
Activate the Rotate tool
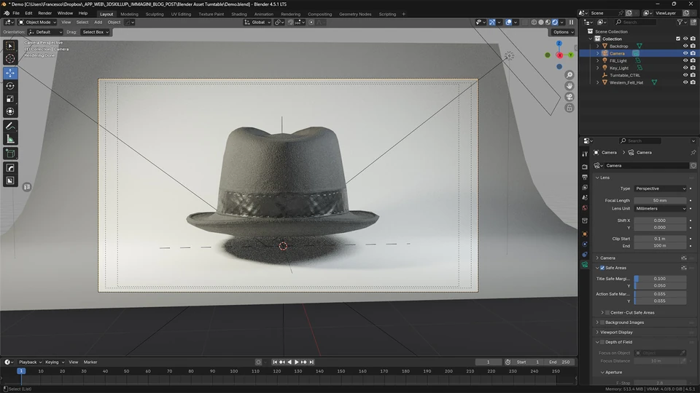click(10, 86)
